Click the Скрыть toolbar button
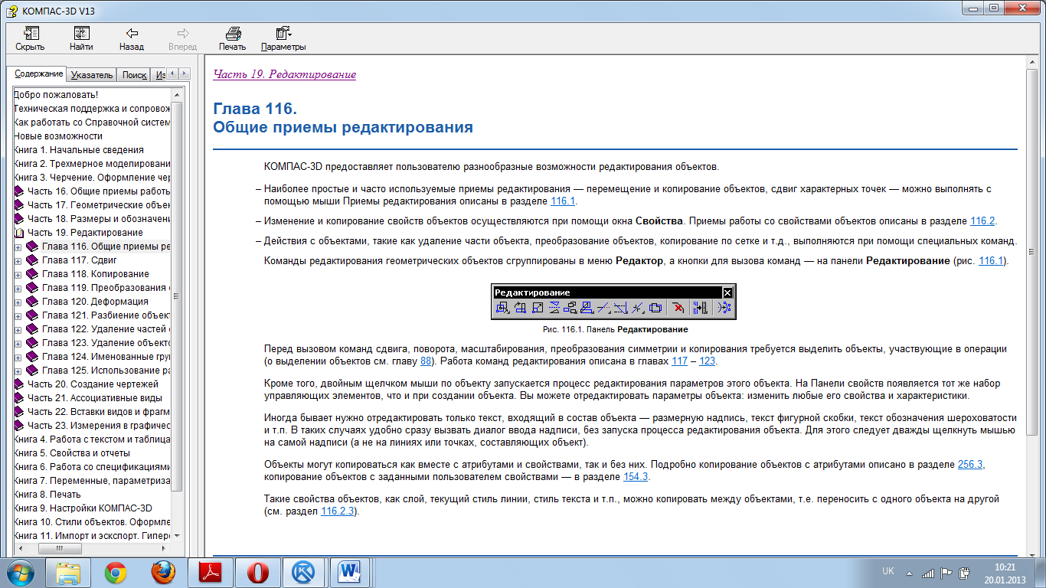Image resolution: width=1046 pixels, height=588 pixels. click(30, 38)
